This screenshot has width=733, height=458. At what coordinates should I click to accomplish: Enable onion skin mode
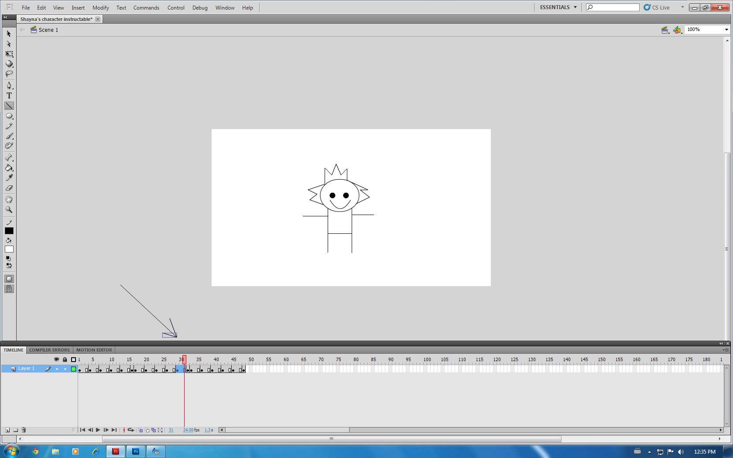click(140, 430)
